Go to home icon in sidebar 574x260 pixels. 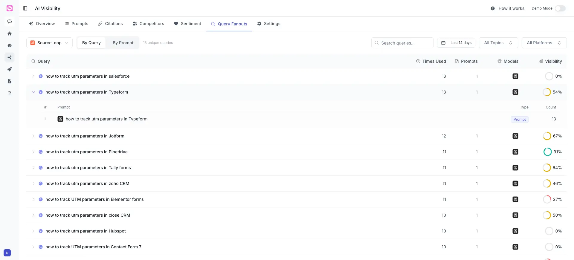pos(10,33)
